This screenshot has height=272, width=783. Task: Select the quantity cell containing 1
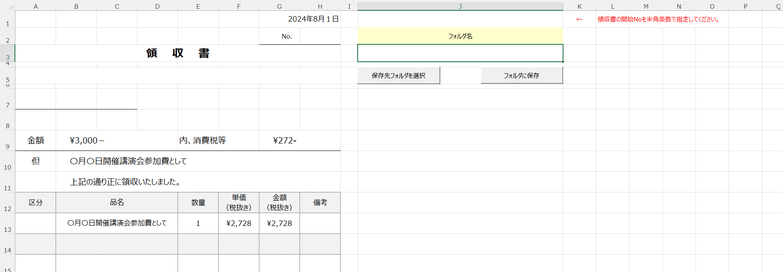click(198, 223)
